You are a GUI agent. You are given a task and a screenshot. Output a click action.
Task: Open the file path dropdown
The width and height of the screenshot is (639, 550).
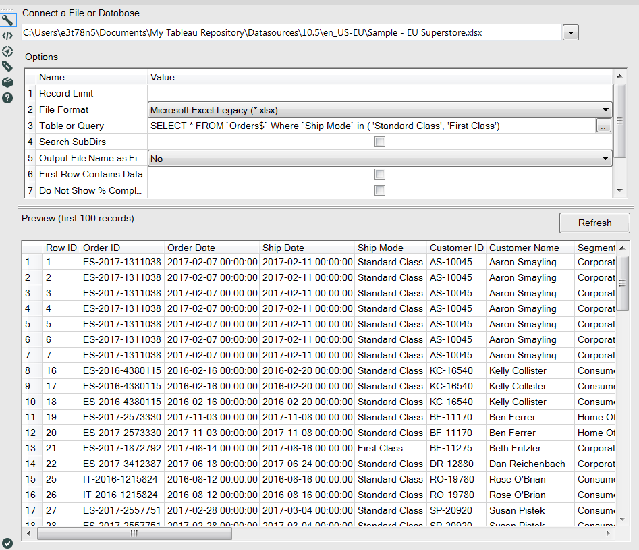(x=571, y=32)
